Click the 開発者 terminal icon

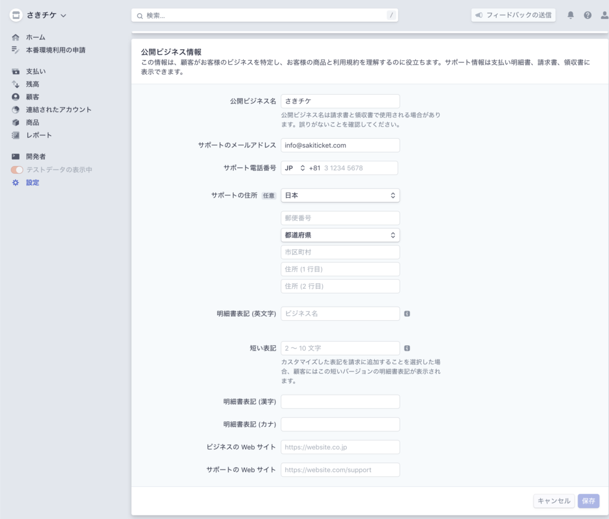pyautogui.click(x=15, y=157)
